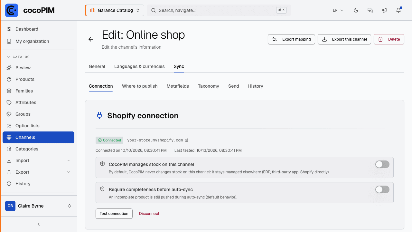Viewport: 412px width, 232px height.
Task: Open Families section
Action: tap(38, 91)
